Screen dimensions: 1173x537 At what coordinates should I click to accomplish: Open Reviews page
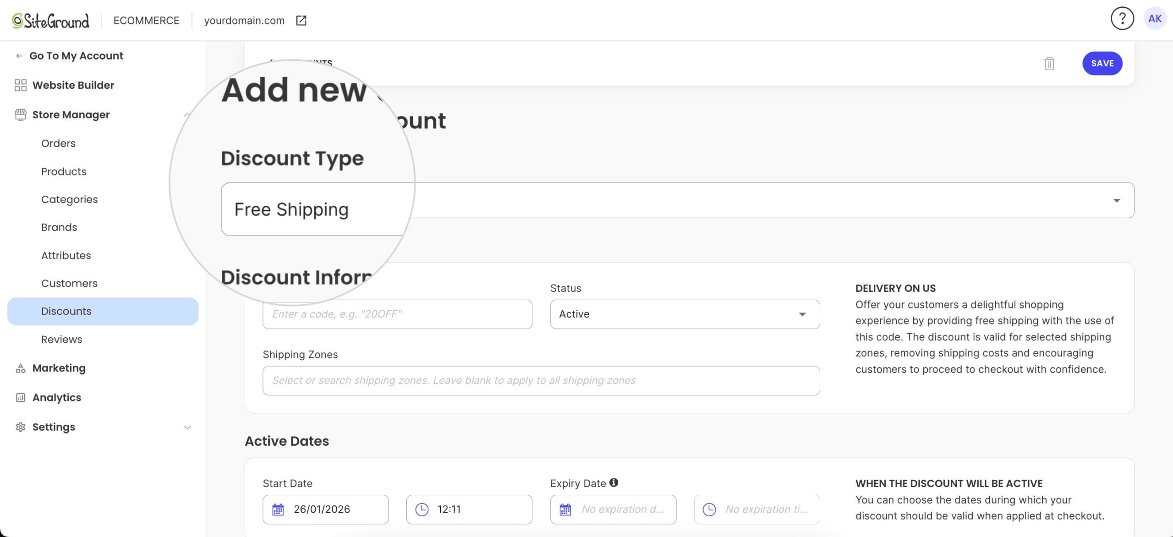click(61, 340)
